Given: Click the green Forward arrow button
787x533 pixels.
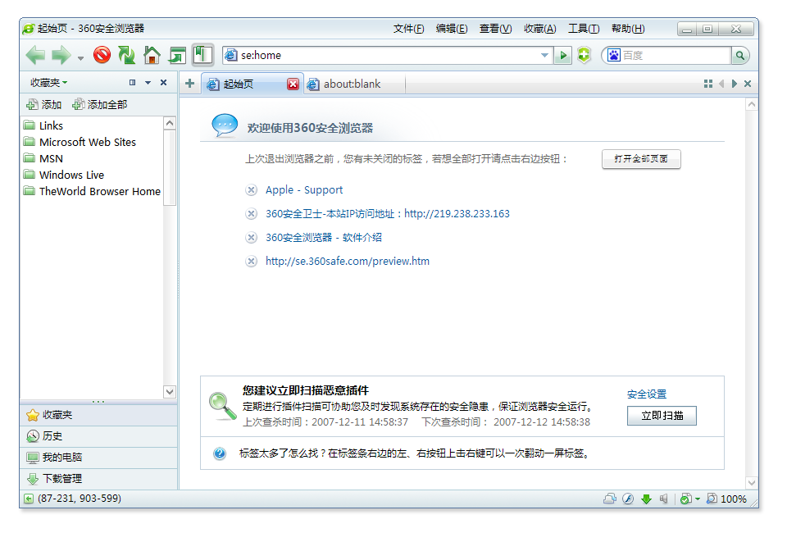Looking at the screenshot, I should click(61, 55).
